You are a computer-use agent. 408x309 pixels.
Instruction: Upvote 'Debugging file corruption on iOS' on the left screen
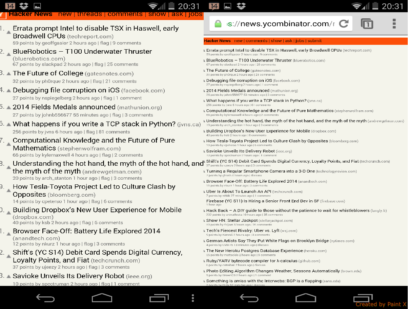9,91
